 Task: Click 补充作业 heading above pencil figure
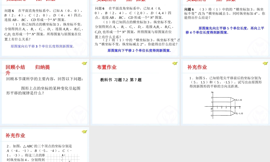click(197, 67)
